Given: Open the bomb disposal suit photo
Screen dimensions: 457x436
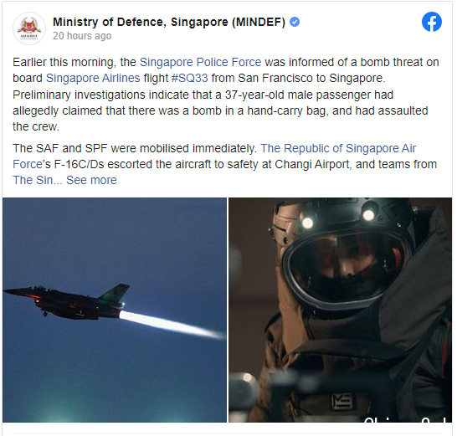Looking at the screenshot, I should [340, 310].
